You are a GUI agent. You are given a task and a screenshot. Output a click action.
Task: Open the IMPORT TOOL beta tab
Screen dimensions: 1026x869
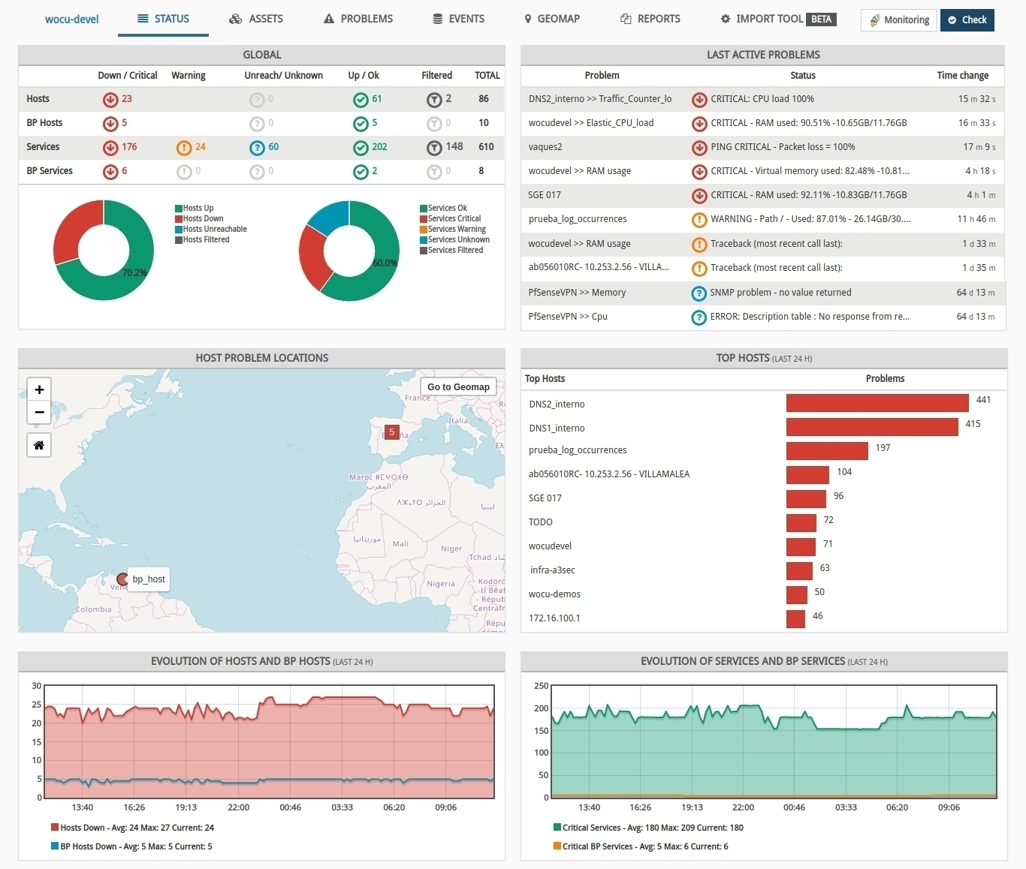click(778, 19)
